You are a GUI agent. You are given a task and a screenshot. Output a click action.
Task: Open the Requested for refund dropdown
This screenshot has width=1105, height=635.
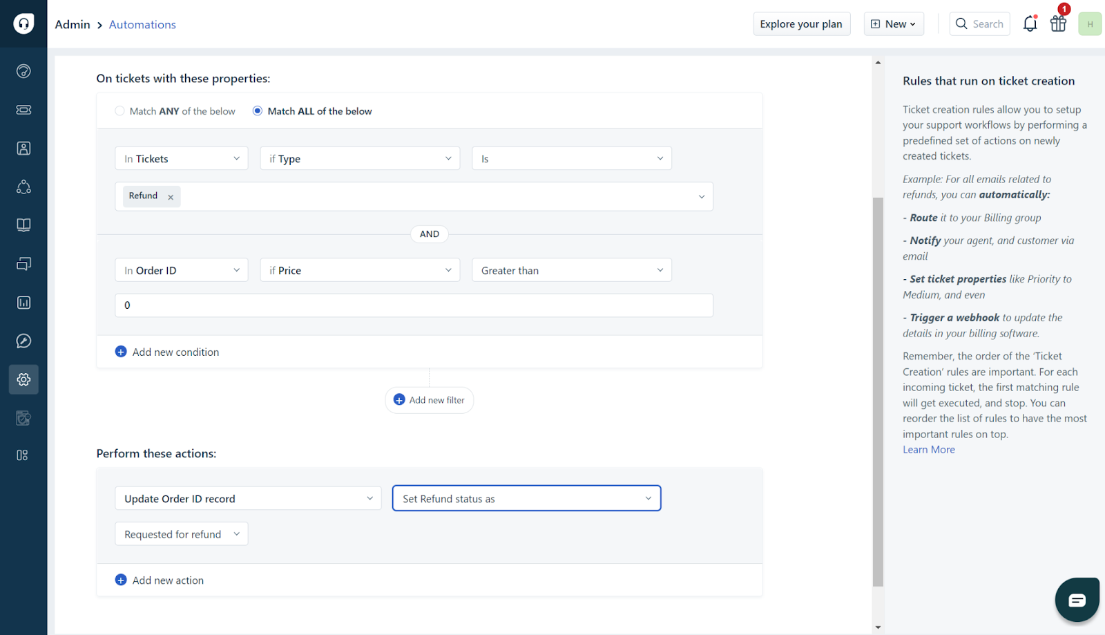pos(182,534)
